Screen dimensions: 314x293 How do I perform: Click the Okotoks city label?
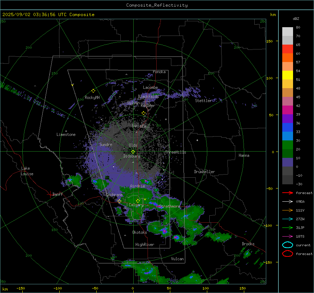pos(140,232)
